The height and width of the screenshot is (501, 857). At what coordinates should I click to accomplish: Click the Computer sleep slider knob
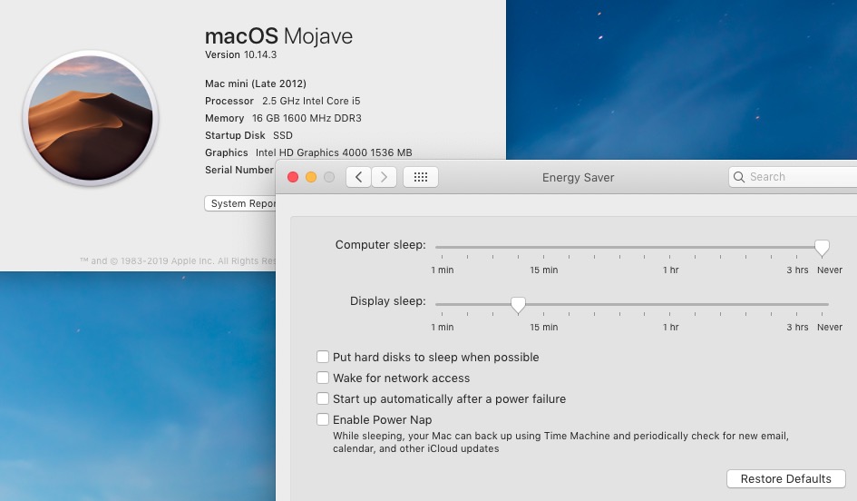(822, 248)
